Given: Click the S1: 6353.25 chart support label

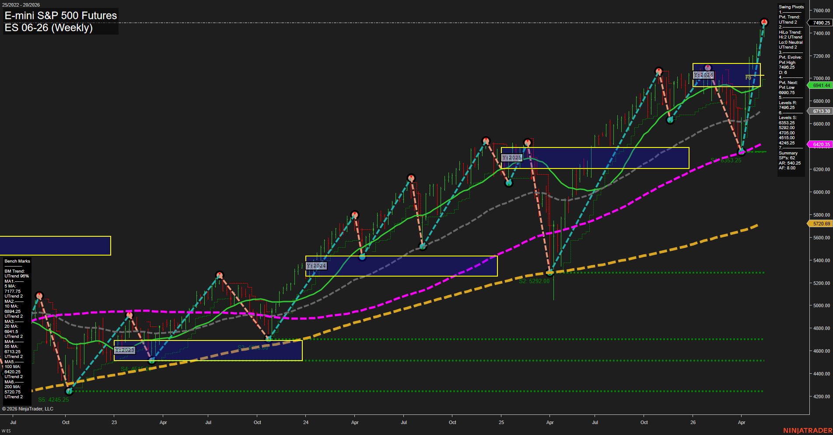Looking at the screenshot, I should click(726, 160).
